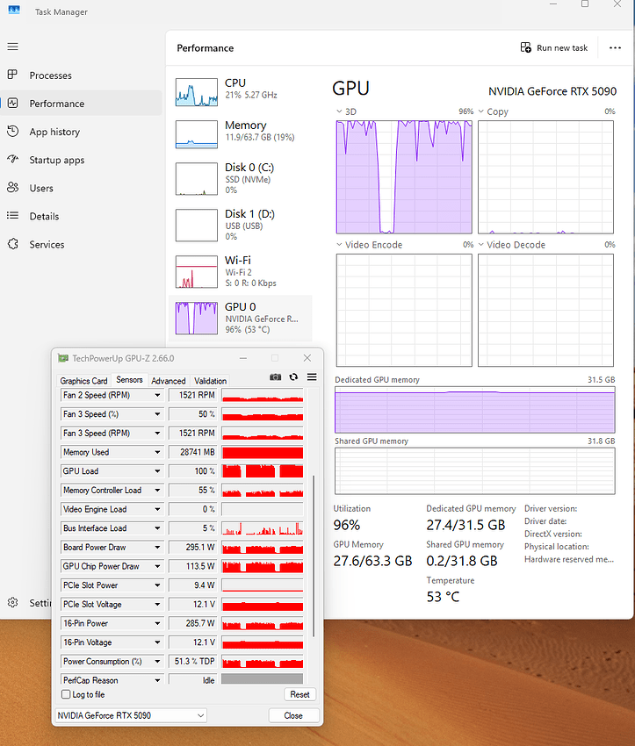
Task: Click the 3D engine utilization graph
Action: click(x=404, y=177)
